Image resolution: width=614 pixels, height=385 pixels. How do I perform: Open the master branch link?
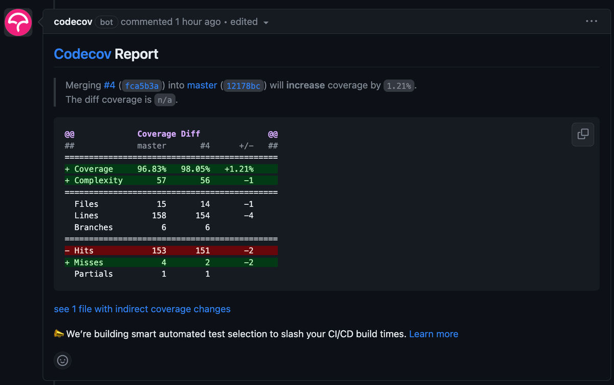202,85
